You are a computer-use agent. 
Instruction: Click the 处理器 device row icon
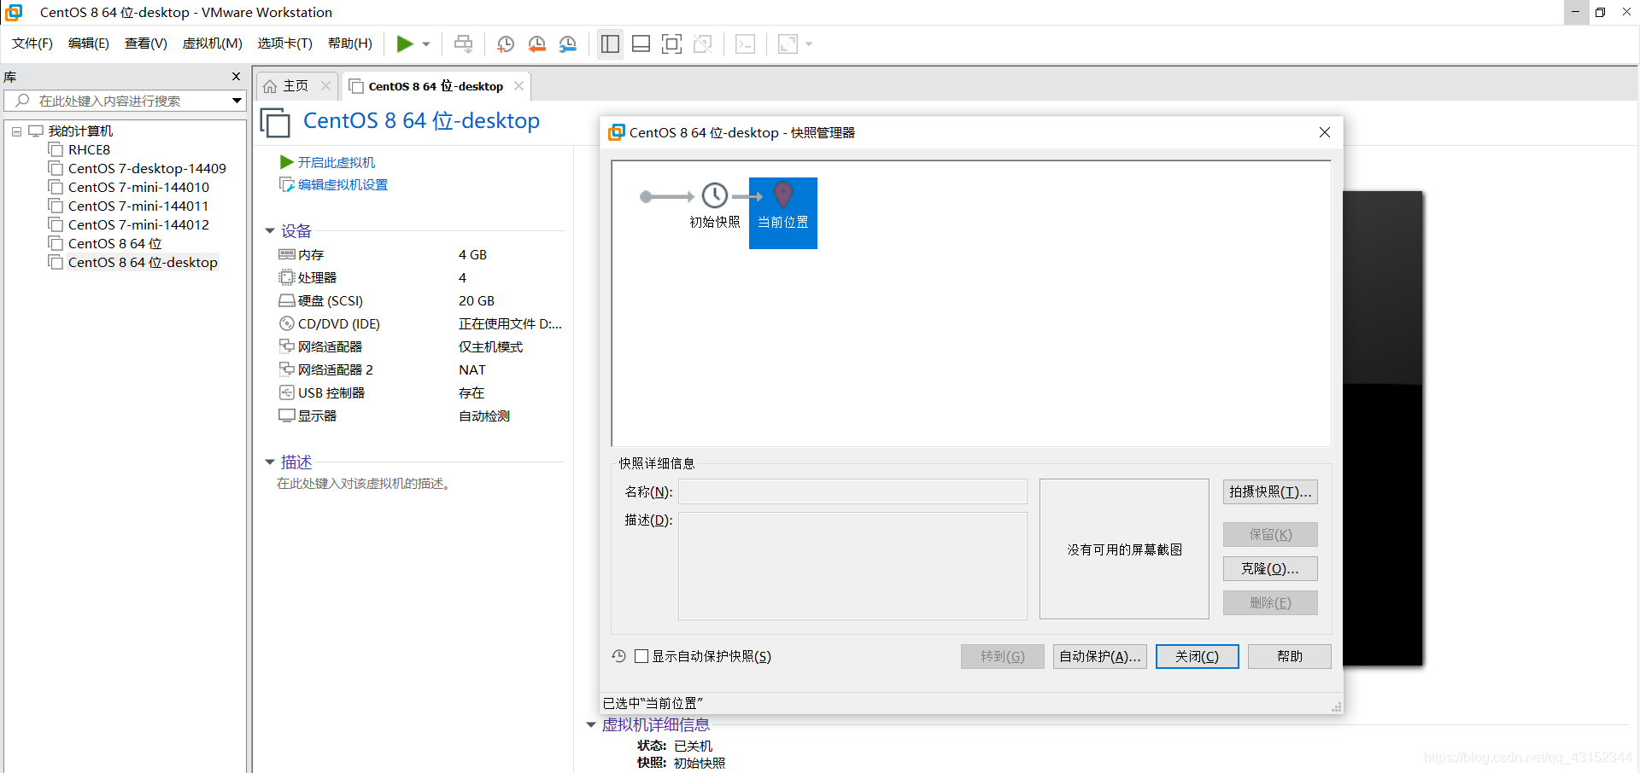pos(287,277)
